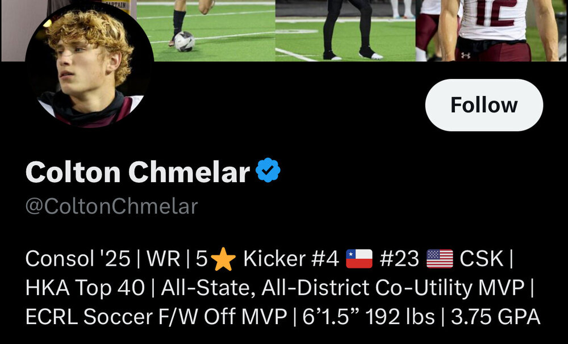
Task: Click the USA flag emoji in bio
Action: click(x=440, y=259)
